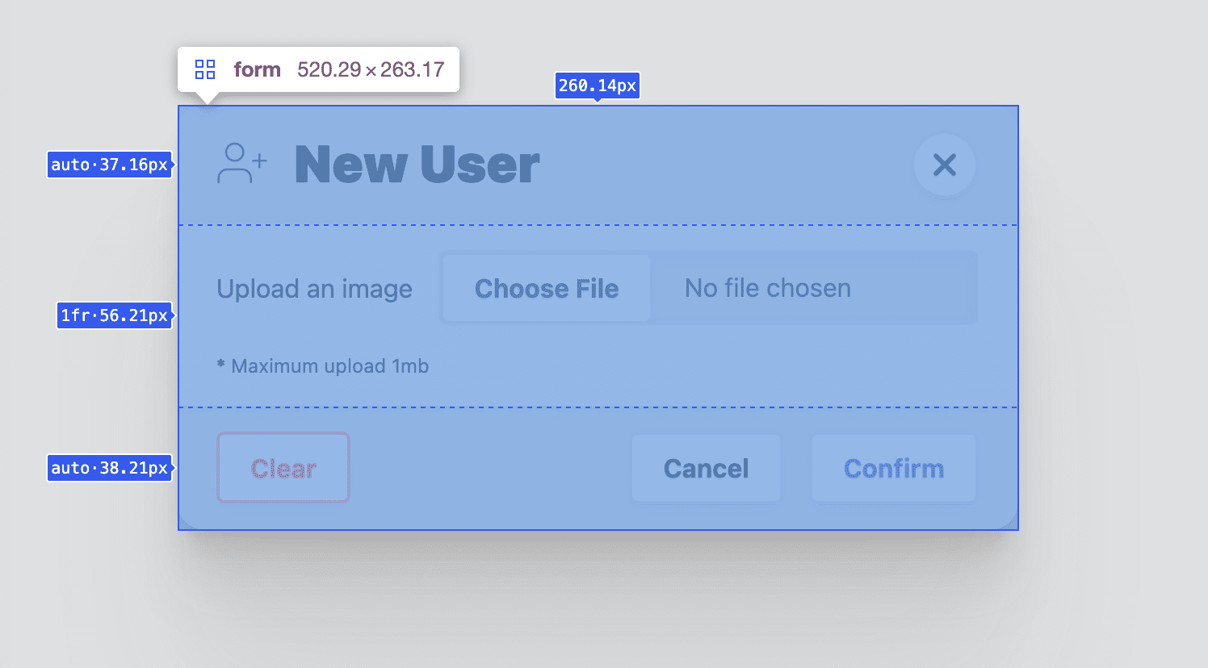Click the dashed grid line under New User
The height and width of the screenshot is (668, 1208).
click(598, 224)
